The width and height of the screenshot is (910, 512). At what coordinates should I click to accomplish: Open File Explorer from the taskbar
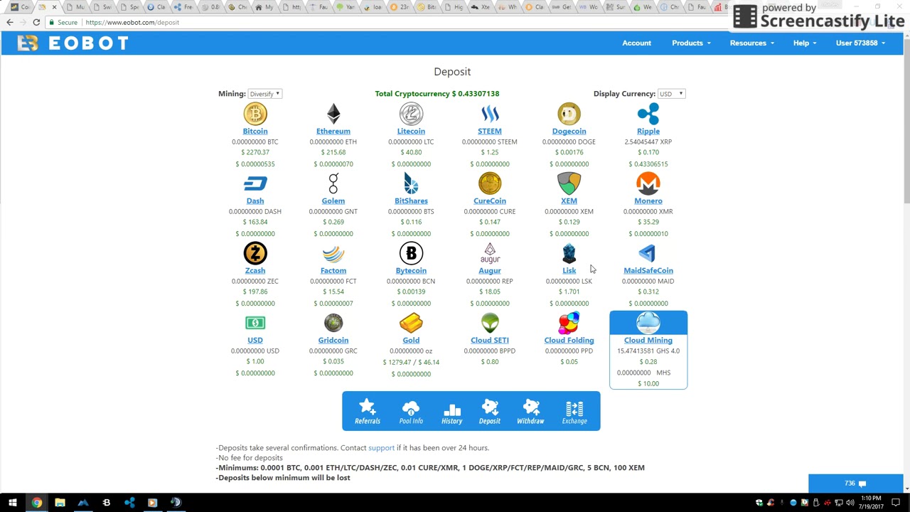(60, 503)
